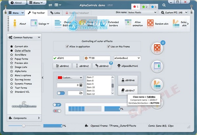Image resolution: width=197 pixels, height=135 pixels.
Task: Click the round dice button with badge 12
Action: [x=157, y=48]
